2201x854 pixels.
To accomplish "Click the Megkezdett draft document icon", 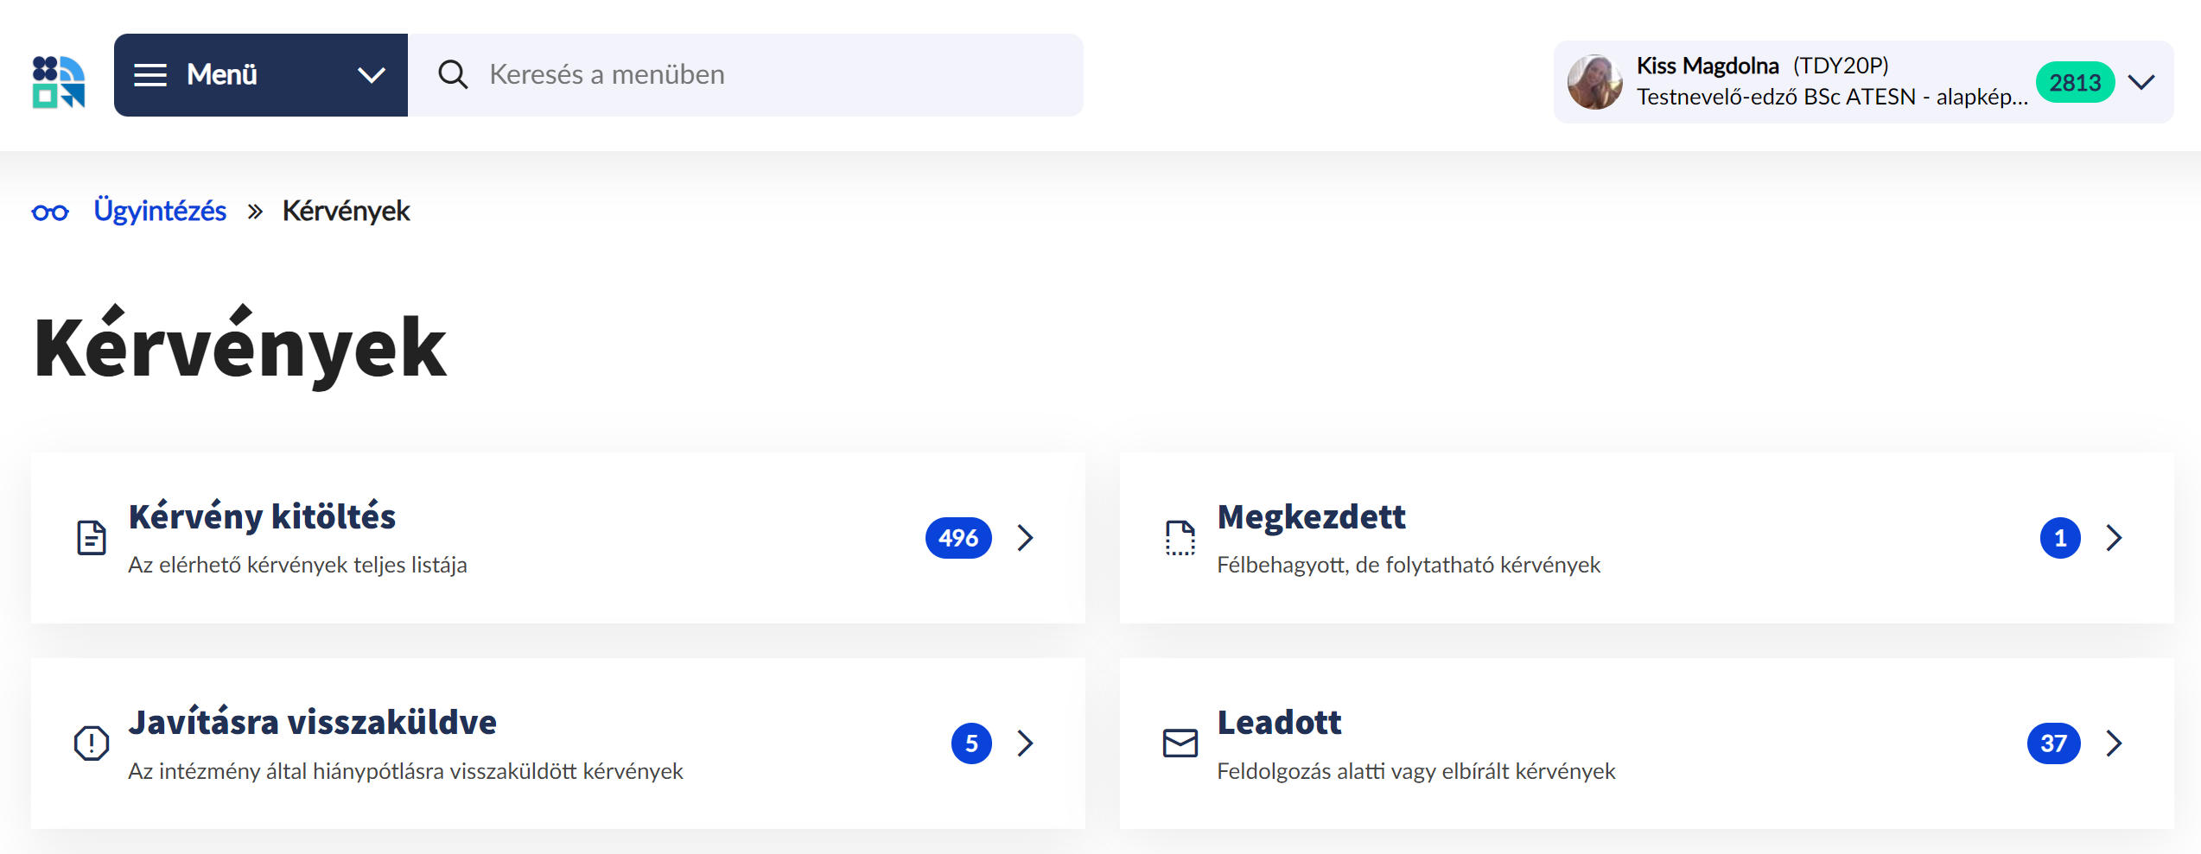I will click(x=1180, y=538).
